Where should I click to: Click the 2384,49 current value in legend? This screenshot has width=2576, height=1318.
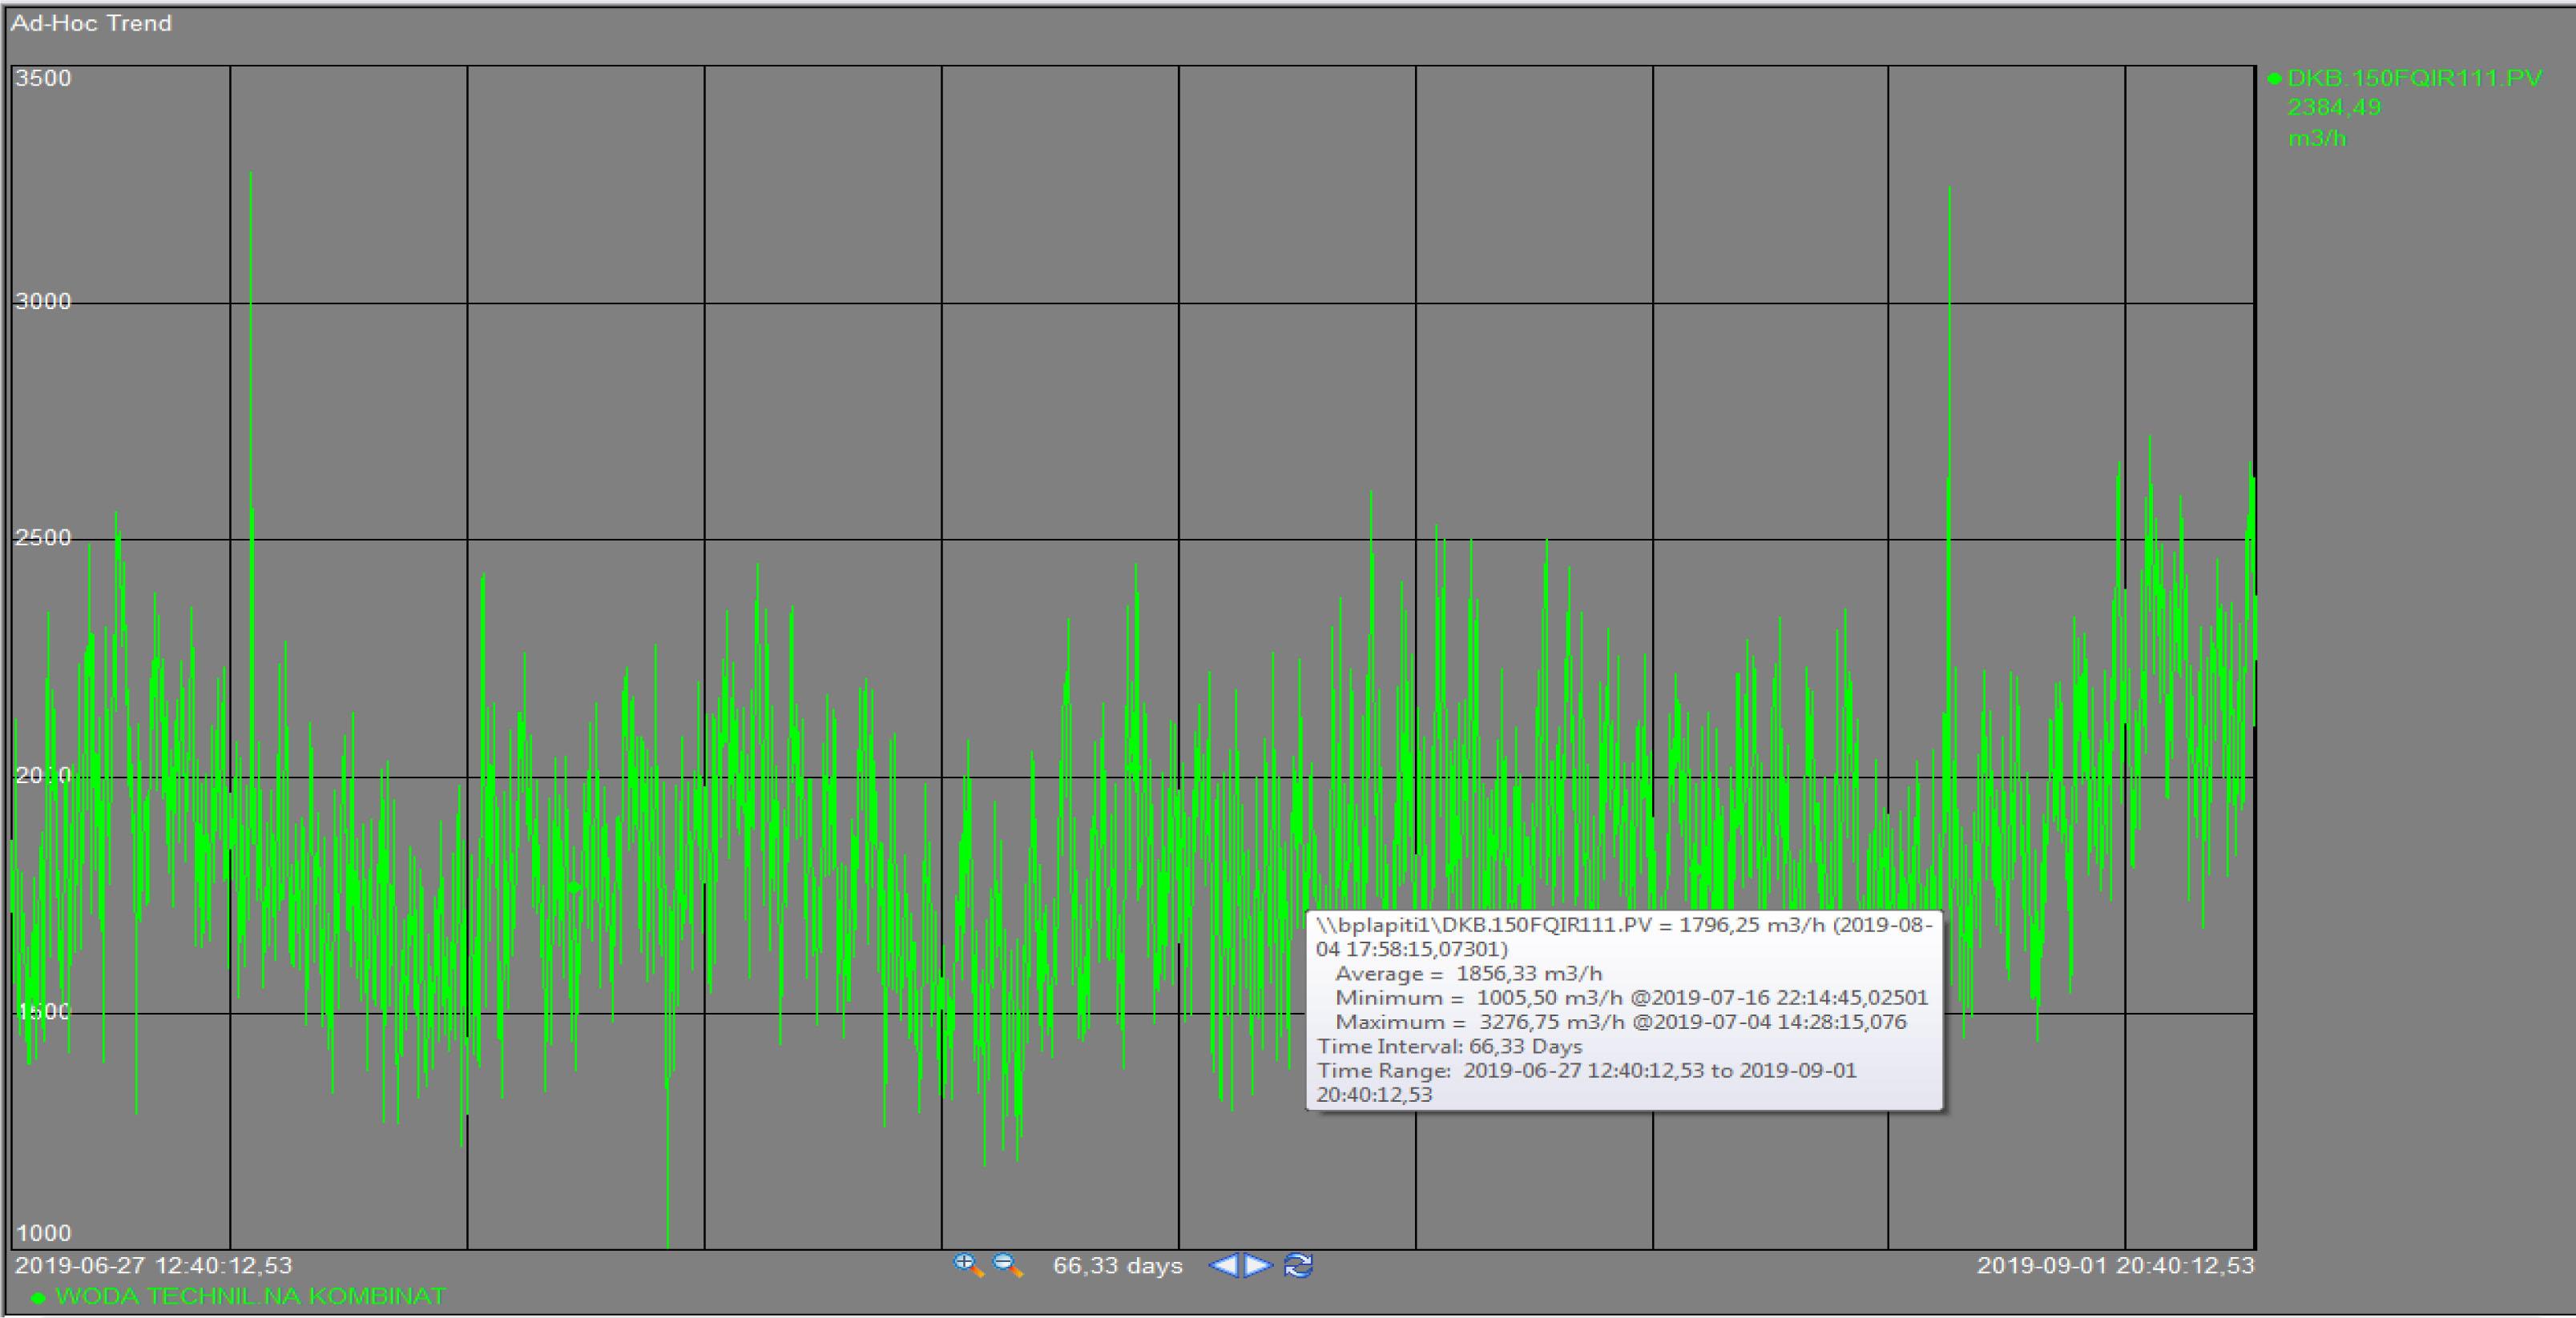click(x=2334, y=107)
